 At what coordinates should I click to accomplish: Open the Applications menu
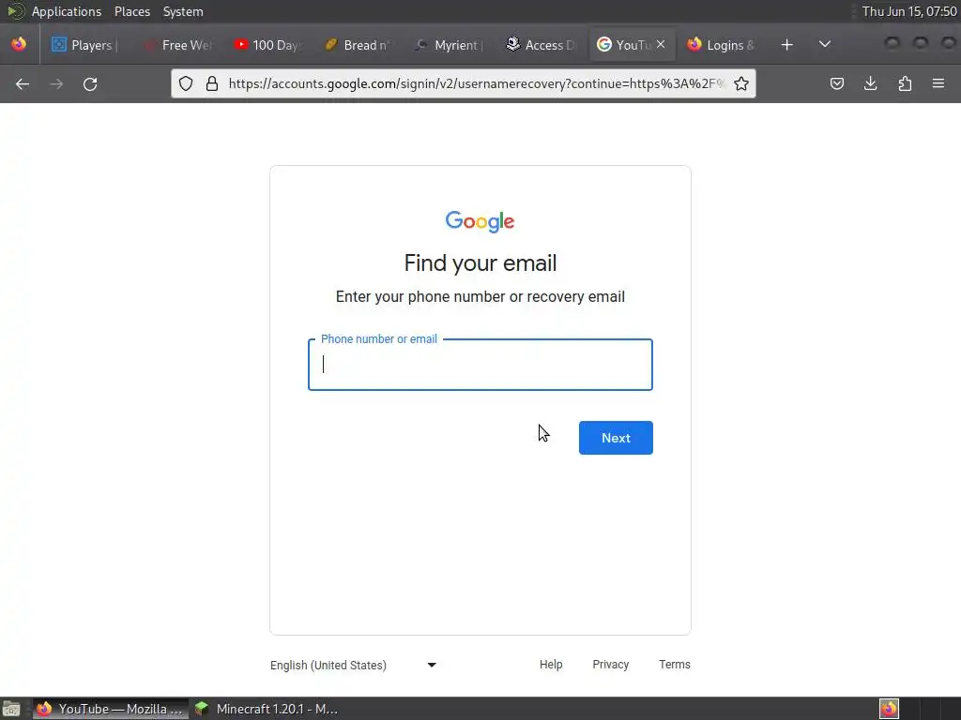67,11
